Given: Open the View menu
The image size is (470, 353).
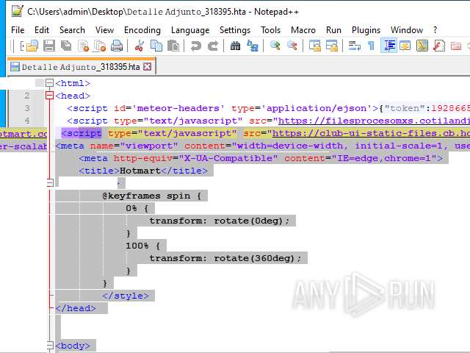Looking at the screenshot, I should click(x=104, y=30).
